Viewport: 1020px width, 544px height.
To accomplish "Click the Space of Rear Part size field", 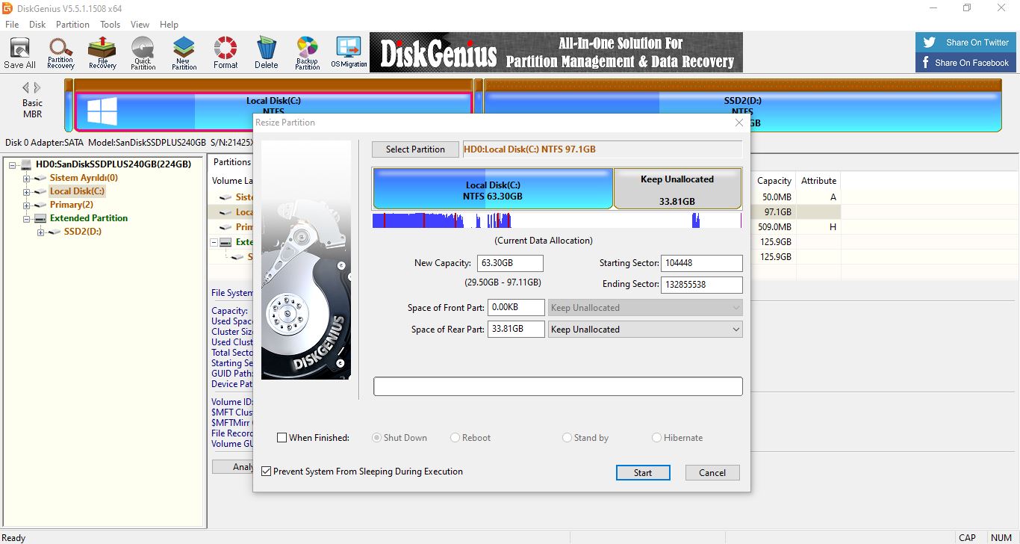I will pyautogui.click(x=516, y=330).
